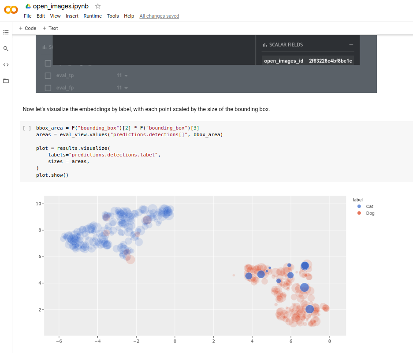
Task: Open the find and replace panel
Action: click(6, 48)
